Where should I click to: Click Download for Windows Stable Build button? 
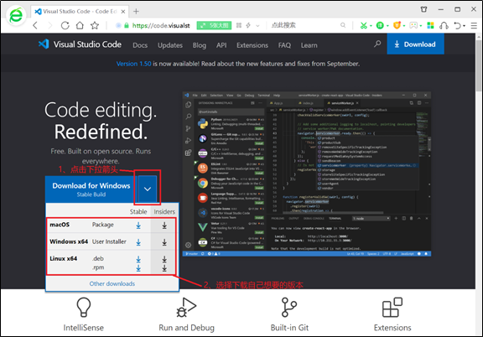pyautogui.click(x=91, y=189)
